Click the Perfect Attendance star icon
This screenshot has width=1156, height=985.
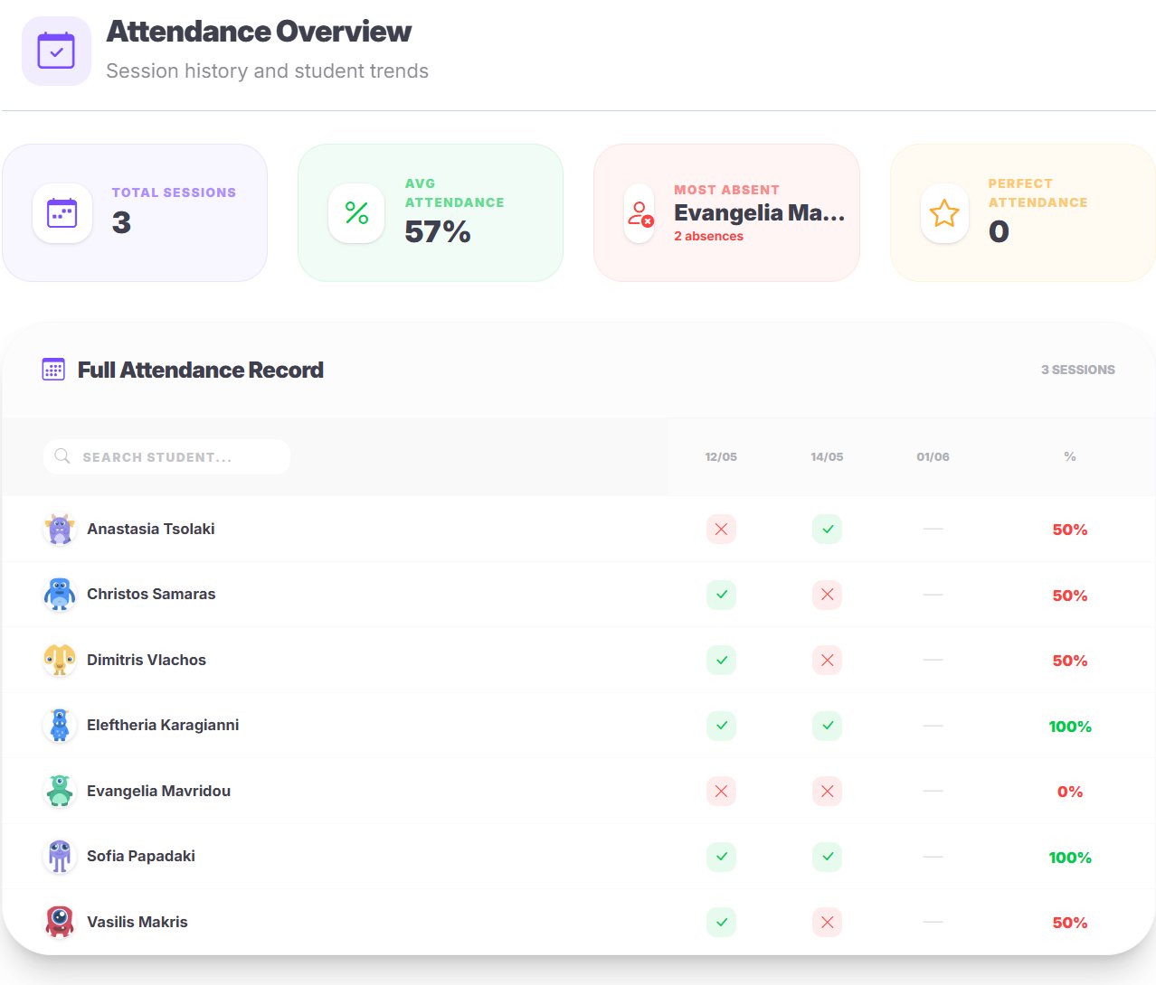(x=944, y=213)
